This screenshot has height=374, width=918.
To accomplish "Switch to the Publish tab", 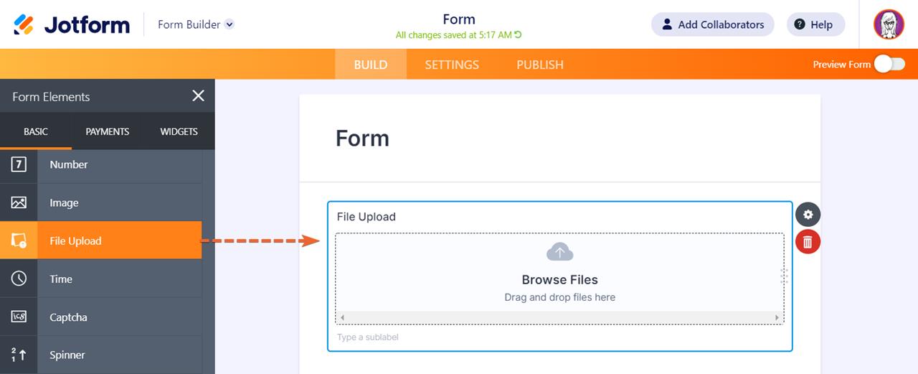I will coord(540,65).
